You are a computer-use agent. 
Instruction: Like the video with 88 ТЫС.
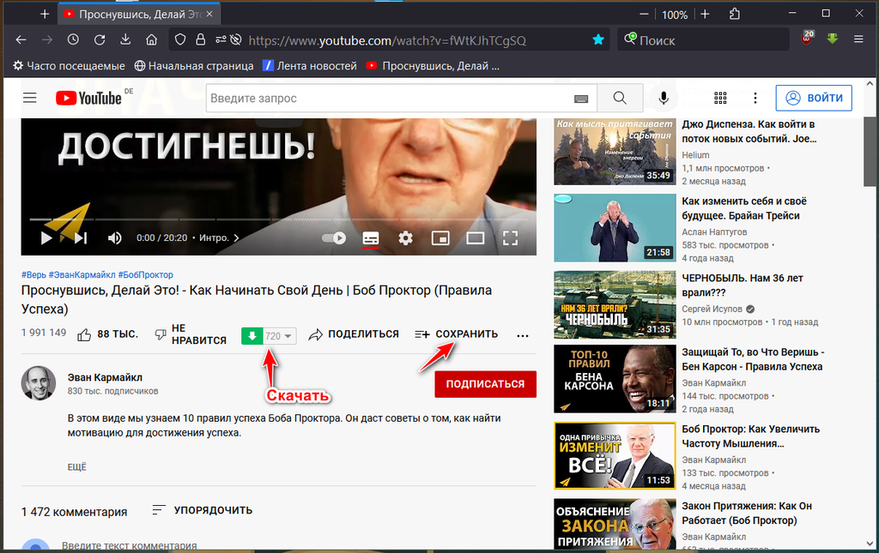[x=107, y=334]
